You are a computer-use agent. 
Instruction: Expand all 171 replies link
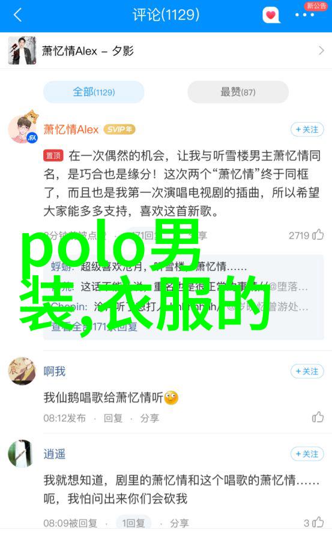click(94, 327)
